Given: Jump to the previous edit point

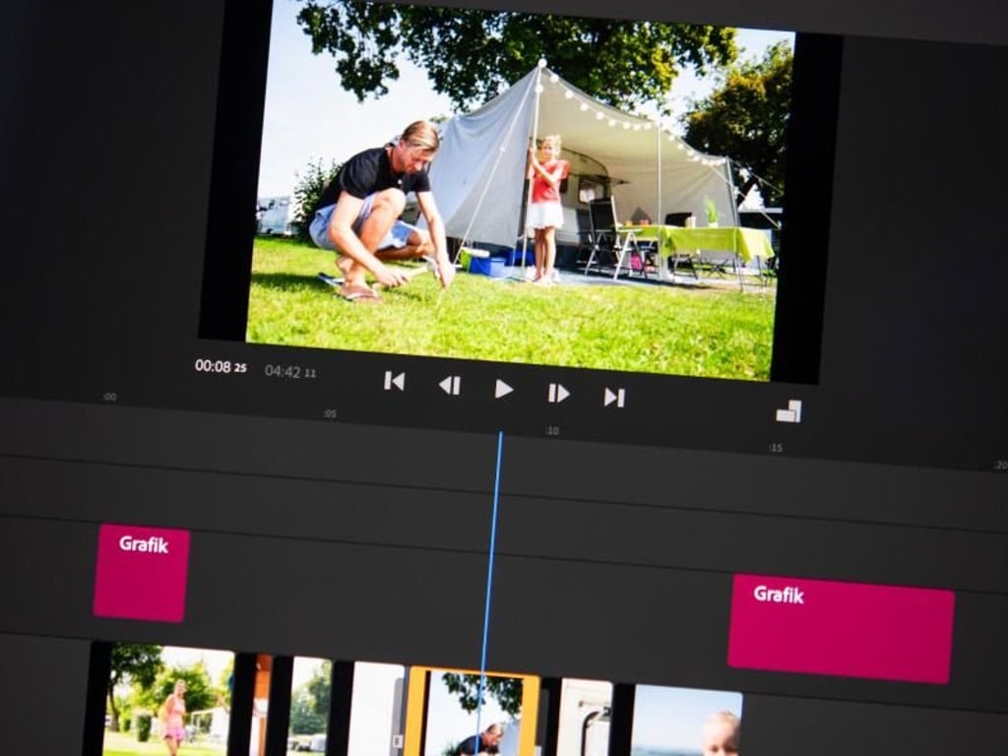Looking at the screenshot, I should point(394,382).
